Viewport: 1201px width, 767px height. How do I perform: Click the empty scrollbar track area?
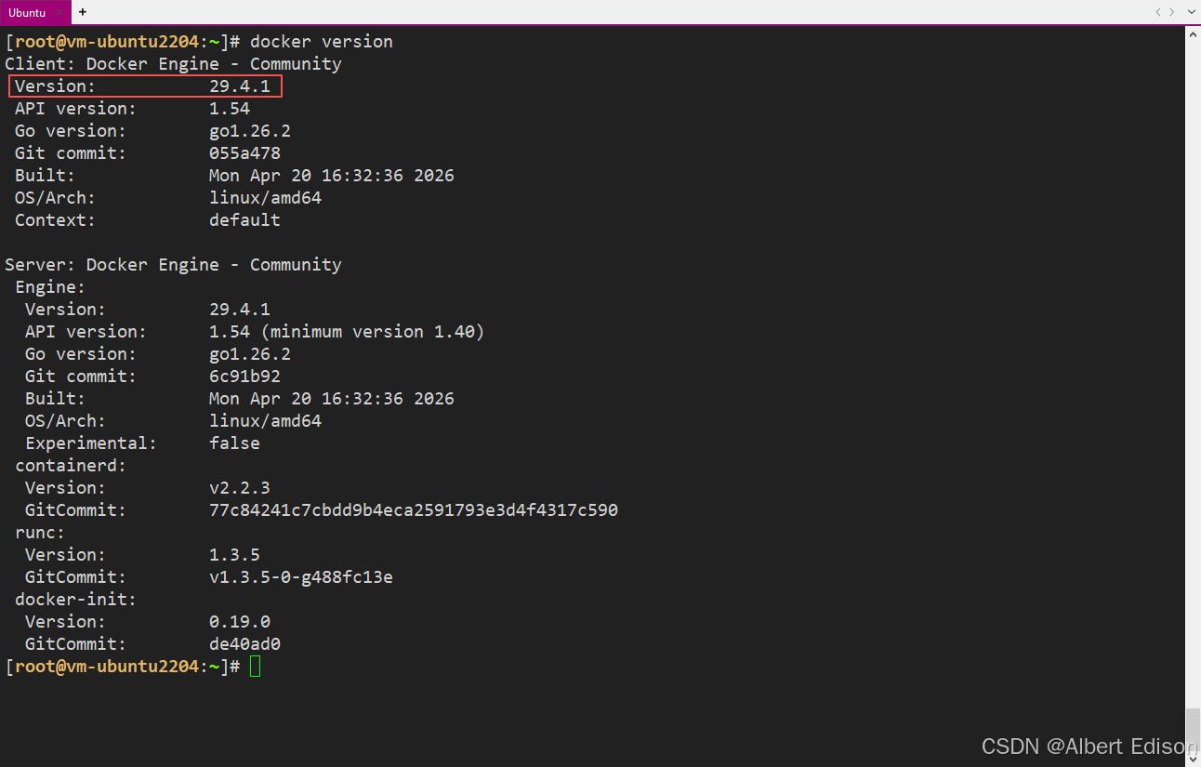click(x=1194, y=372)
